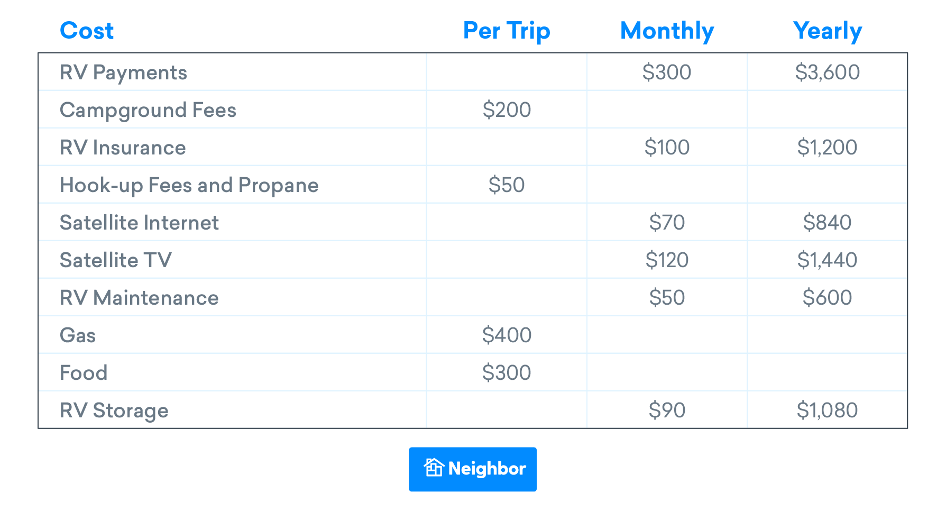
Task: Select the Per Trip column header
Action: [x=506, y=31]
